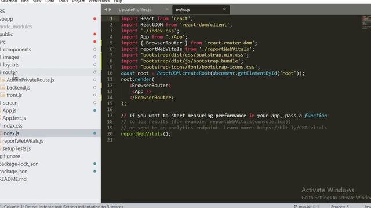Viewport: 371px width, 208px height.
Task: Open App.test.js from the sidebar
Action: click(14, 118)
